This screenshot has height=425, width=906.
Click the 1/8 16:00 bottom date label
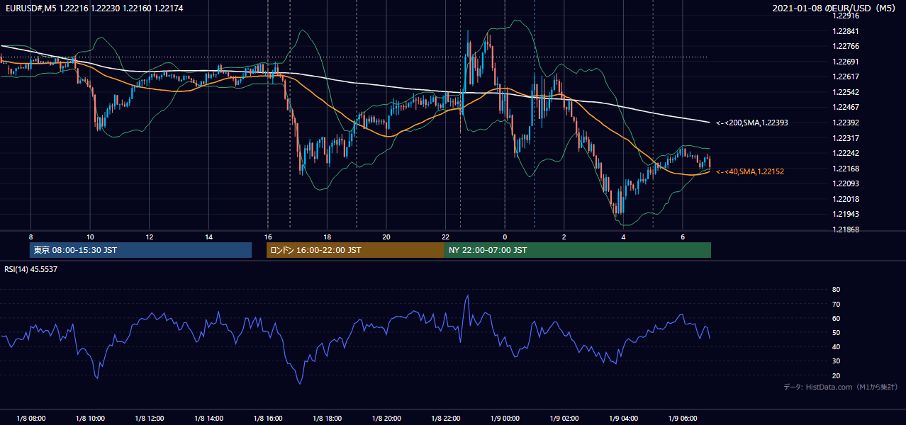(268, 419)
